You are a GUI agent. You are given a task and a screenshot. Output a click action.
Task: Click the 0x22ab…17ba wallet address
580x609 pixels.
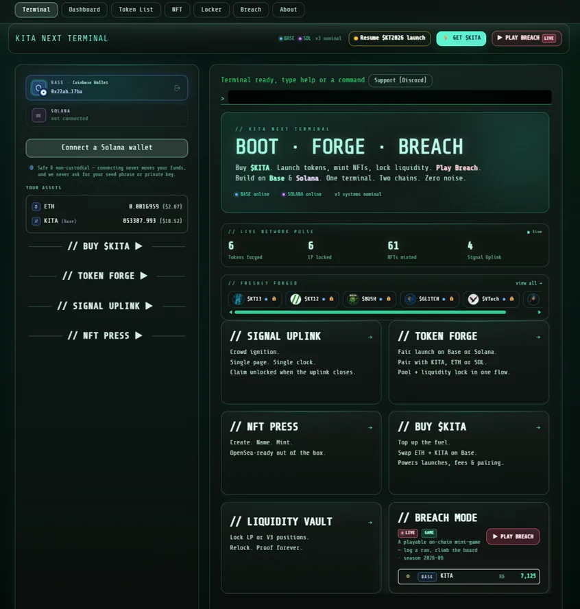click(x=67, y=92)
